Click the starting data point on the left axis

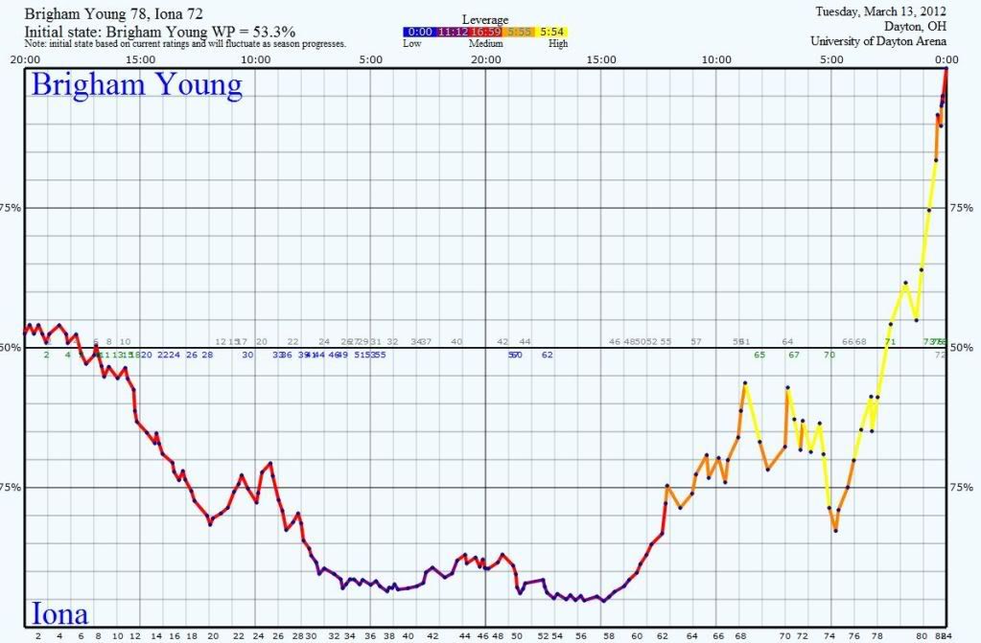coord(25,333)
